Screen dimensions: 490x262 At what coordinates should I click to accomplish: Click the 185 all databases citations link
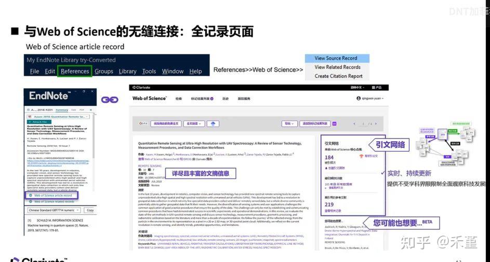[x=338, y=184]
